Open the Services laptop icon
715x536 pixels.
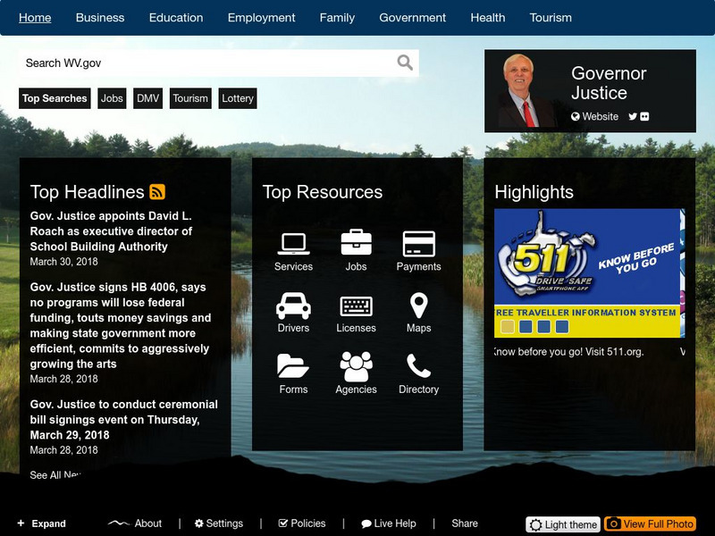(x=293, y=243)
